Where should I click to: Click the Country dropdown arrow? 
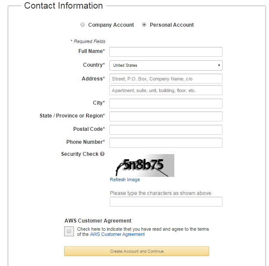click(219, 65)
